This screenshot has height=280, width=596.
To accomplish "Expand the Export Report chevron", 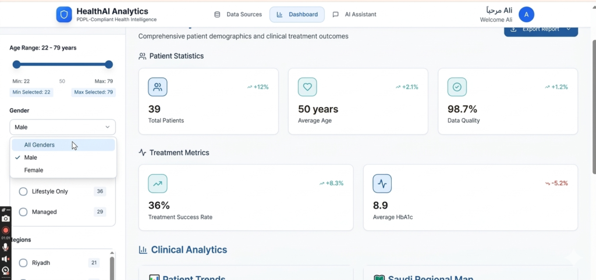I will tap(569, 29).
